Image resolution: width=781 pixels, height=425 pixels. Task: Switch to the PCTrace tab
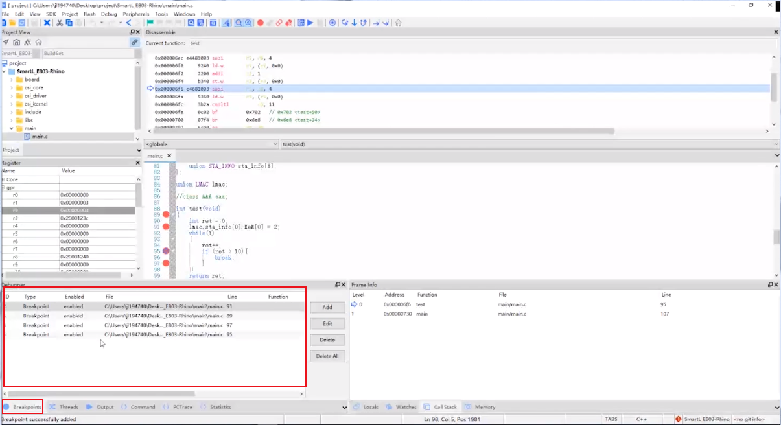coord(177,407)
